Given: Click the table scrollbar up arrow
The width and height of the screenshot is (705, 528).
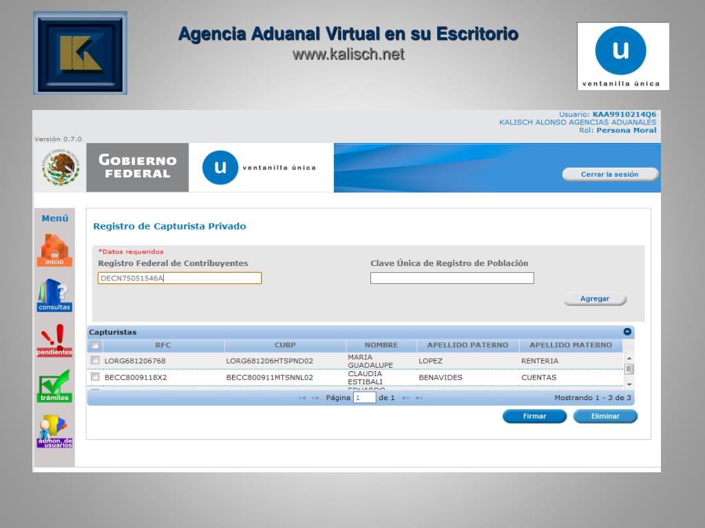Looking at the screenshot, I should (x=629, y=358).
